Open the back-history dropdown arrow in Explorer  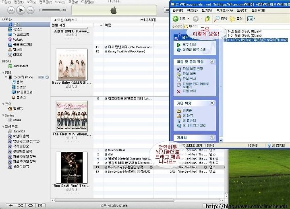188,19
